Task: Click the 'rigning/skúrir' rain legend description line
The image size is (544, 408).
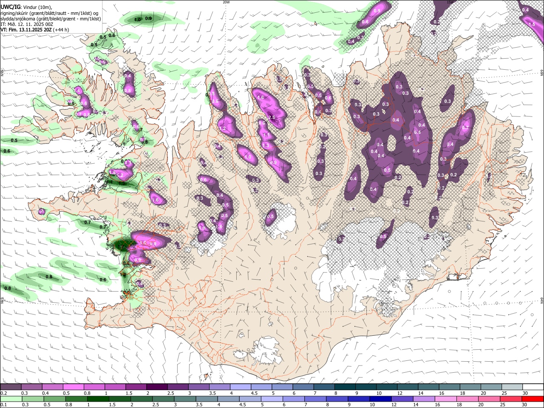Action: [49, 13]
